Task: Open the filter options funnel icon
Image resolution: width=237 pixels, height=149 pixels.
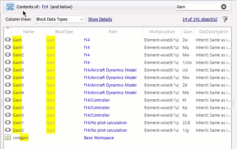Action: [x=225, y=19]
